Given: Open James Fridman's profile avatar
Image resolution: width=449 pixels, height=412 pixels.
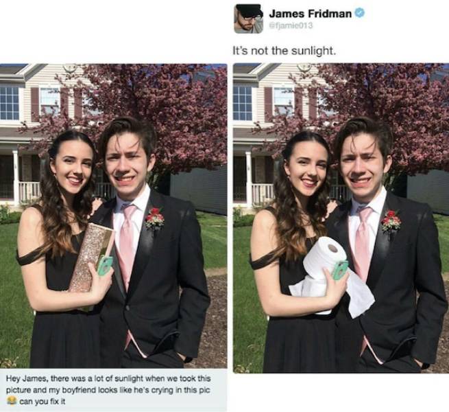Looking at the screenshot, I should [249, 19].
